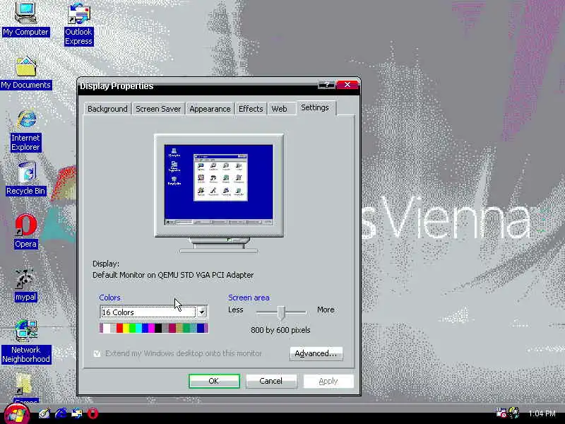Switch to the Web tab
The height and width of the screenshot is (424, 565).
pyautogui.click(x=279, y=109)
